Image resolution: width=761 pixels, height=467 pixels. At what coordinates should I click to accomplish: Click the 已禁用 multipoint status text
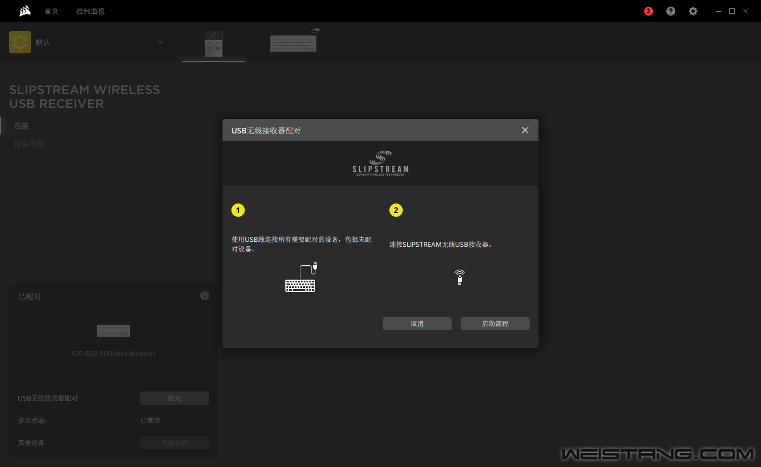(150, 420)
